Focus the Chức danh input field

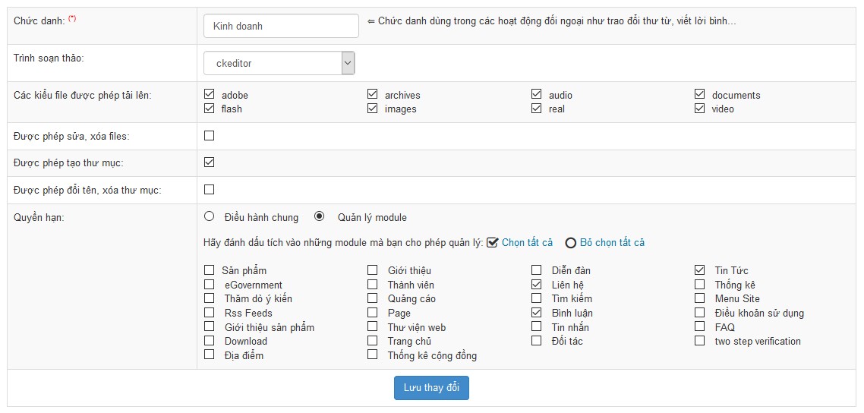[281, 26]
